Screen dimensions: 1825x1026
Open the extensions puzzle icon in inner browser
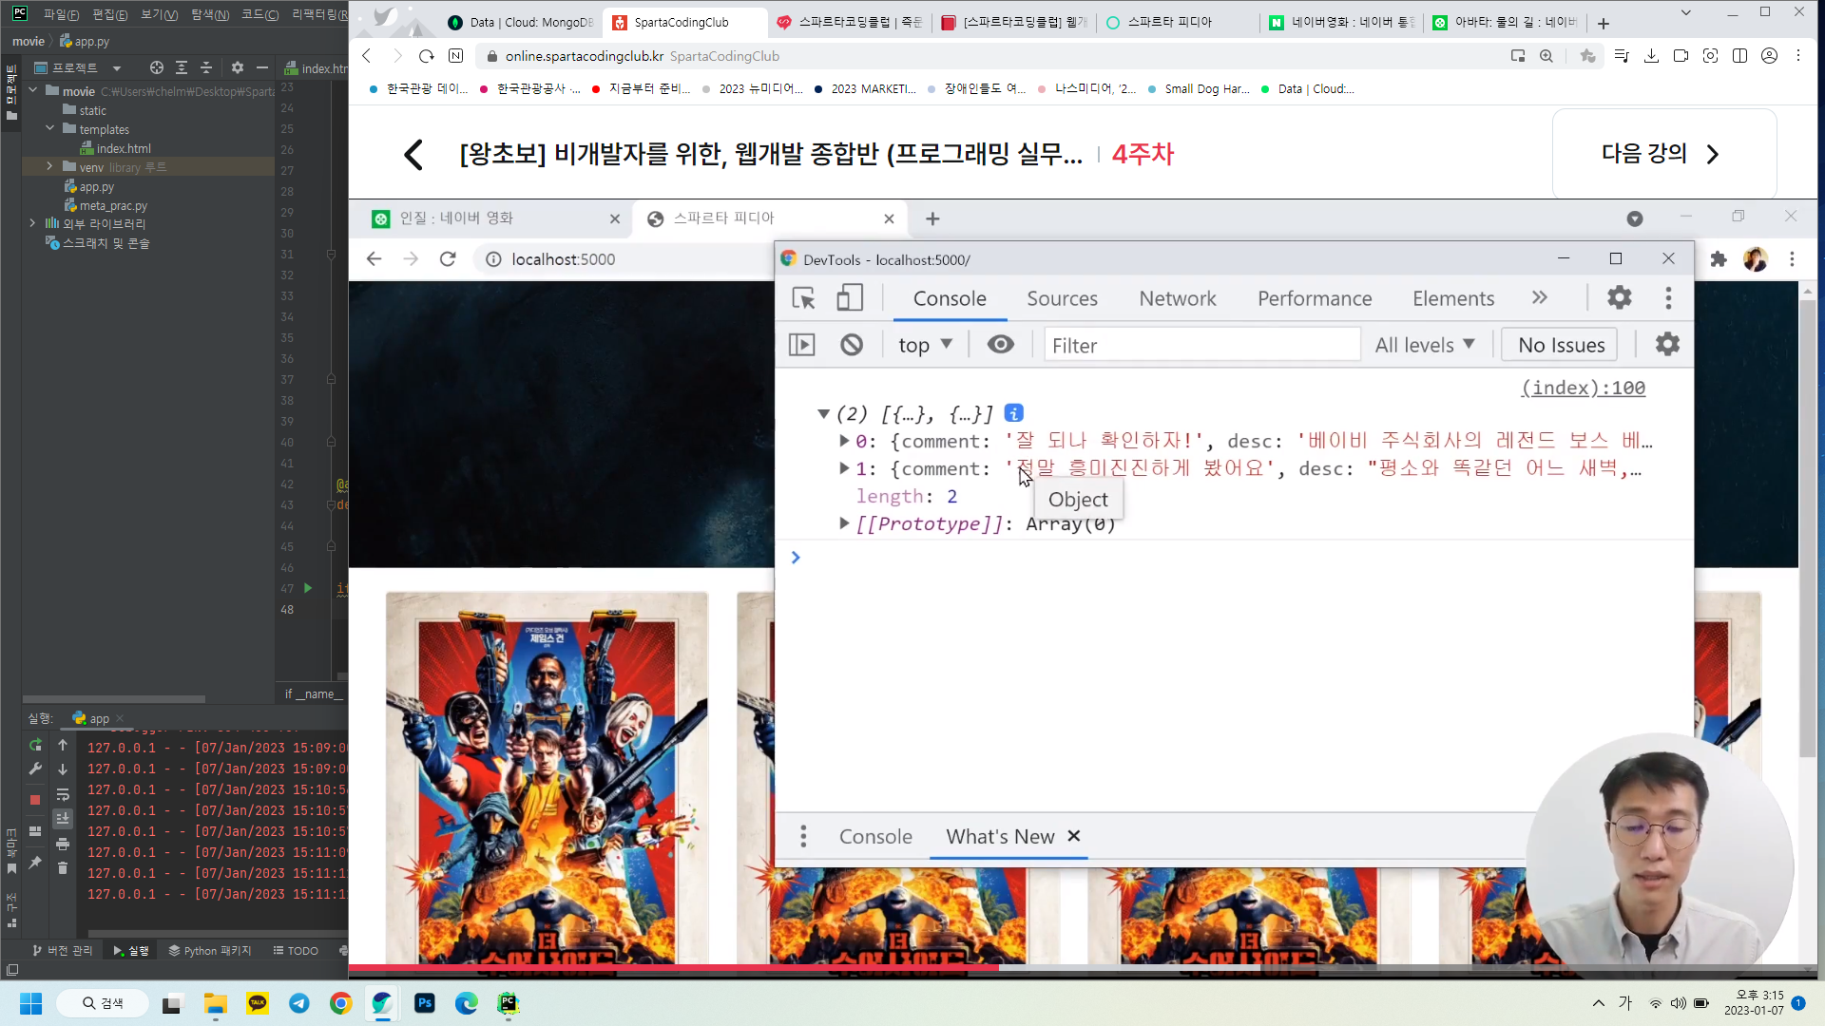pos(1719,259)
